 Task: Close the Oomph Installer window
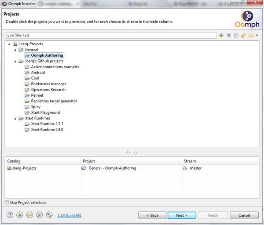[255, 2]
